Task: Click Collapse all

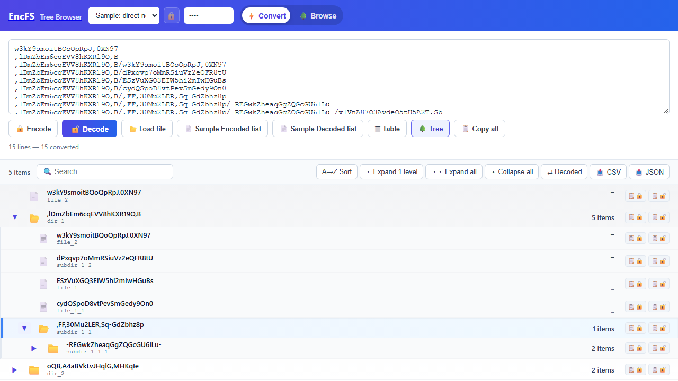Action: pyautogui.click(x=512, y=172)
